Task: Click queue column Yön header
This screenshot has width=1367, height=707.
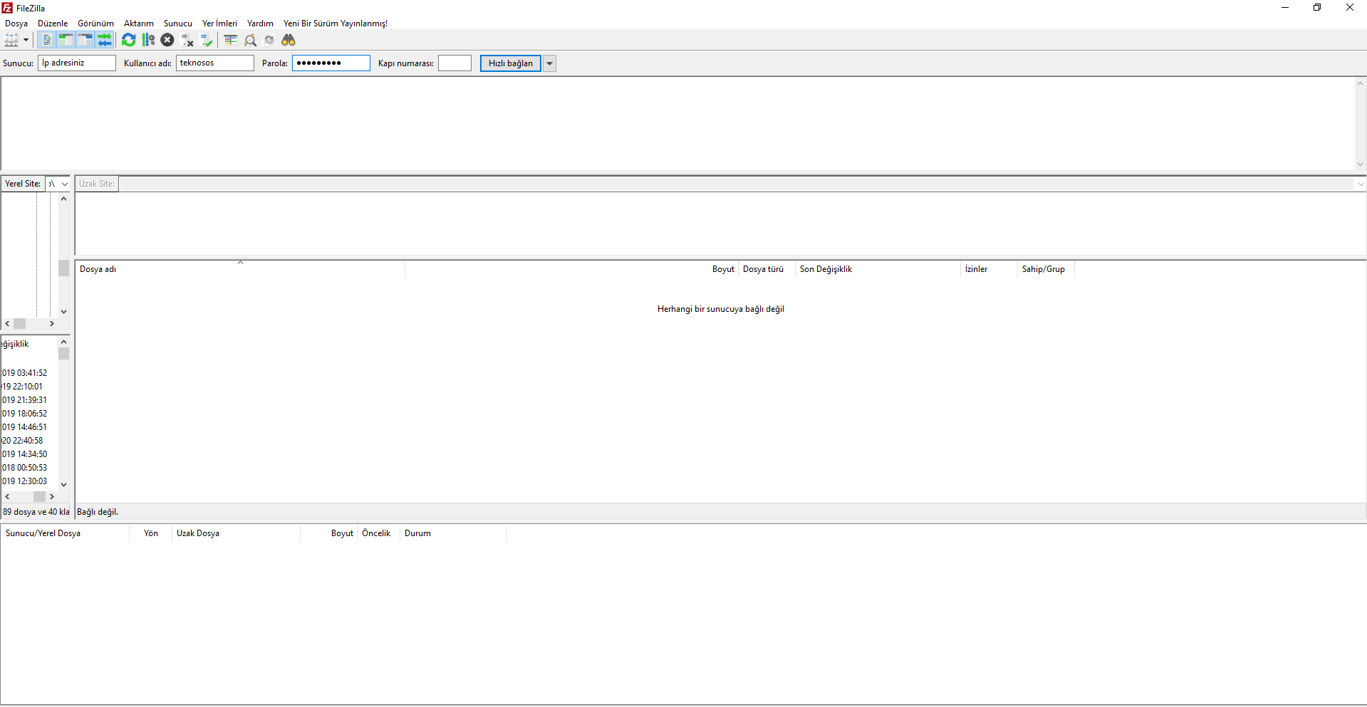Action: point(150,533)
